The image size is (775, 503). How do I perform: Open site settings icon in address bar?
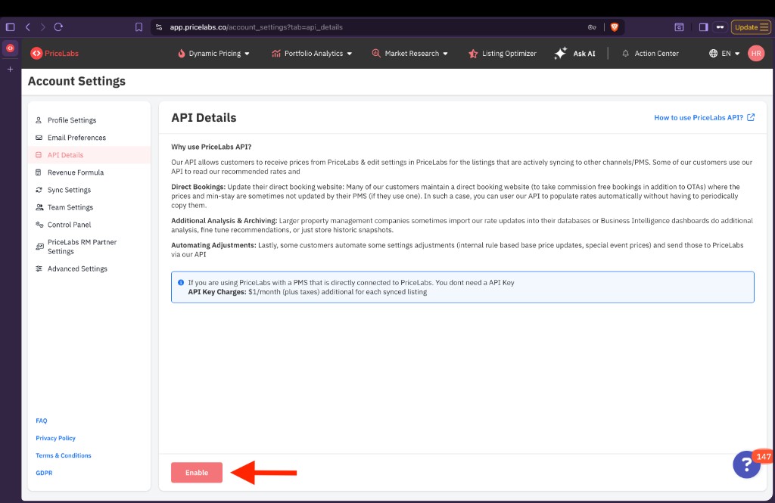pyautogui.click(x=159, y=27)
